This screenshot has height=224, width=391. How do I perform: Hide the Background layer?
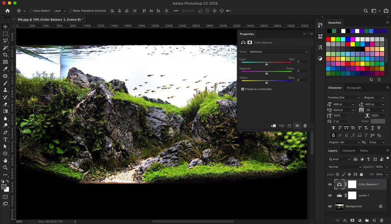(330, 206)
